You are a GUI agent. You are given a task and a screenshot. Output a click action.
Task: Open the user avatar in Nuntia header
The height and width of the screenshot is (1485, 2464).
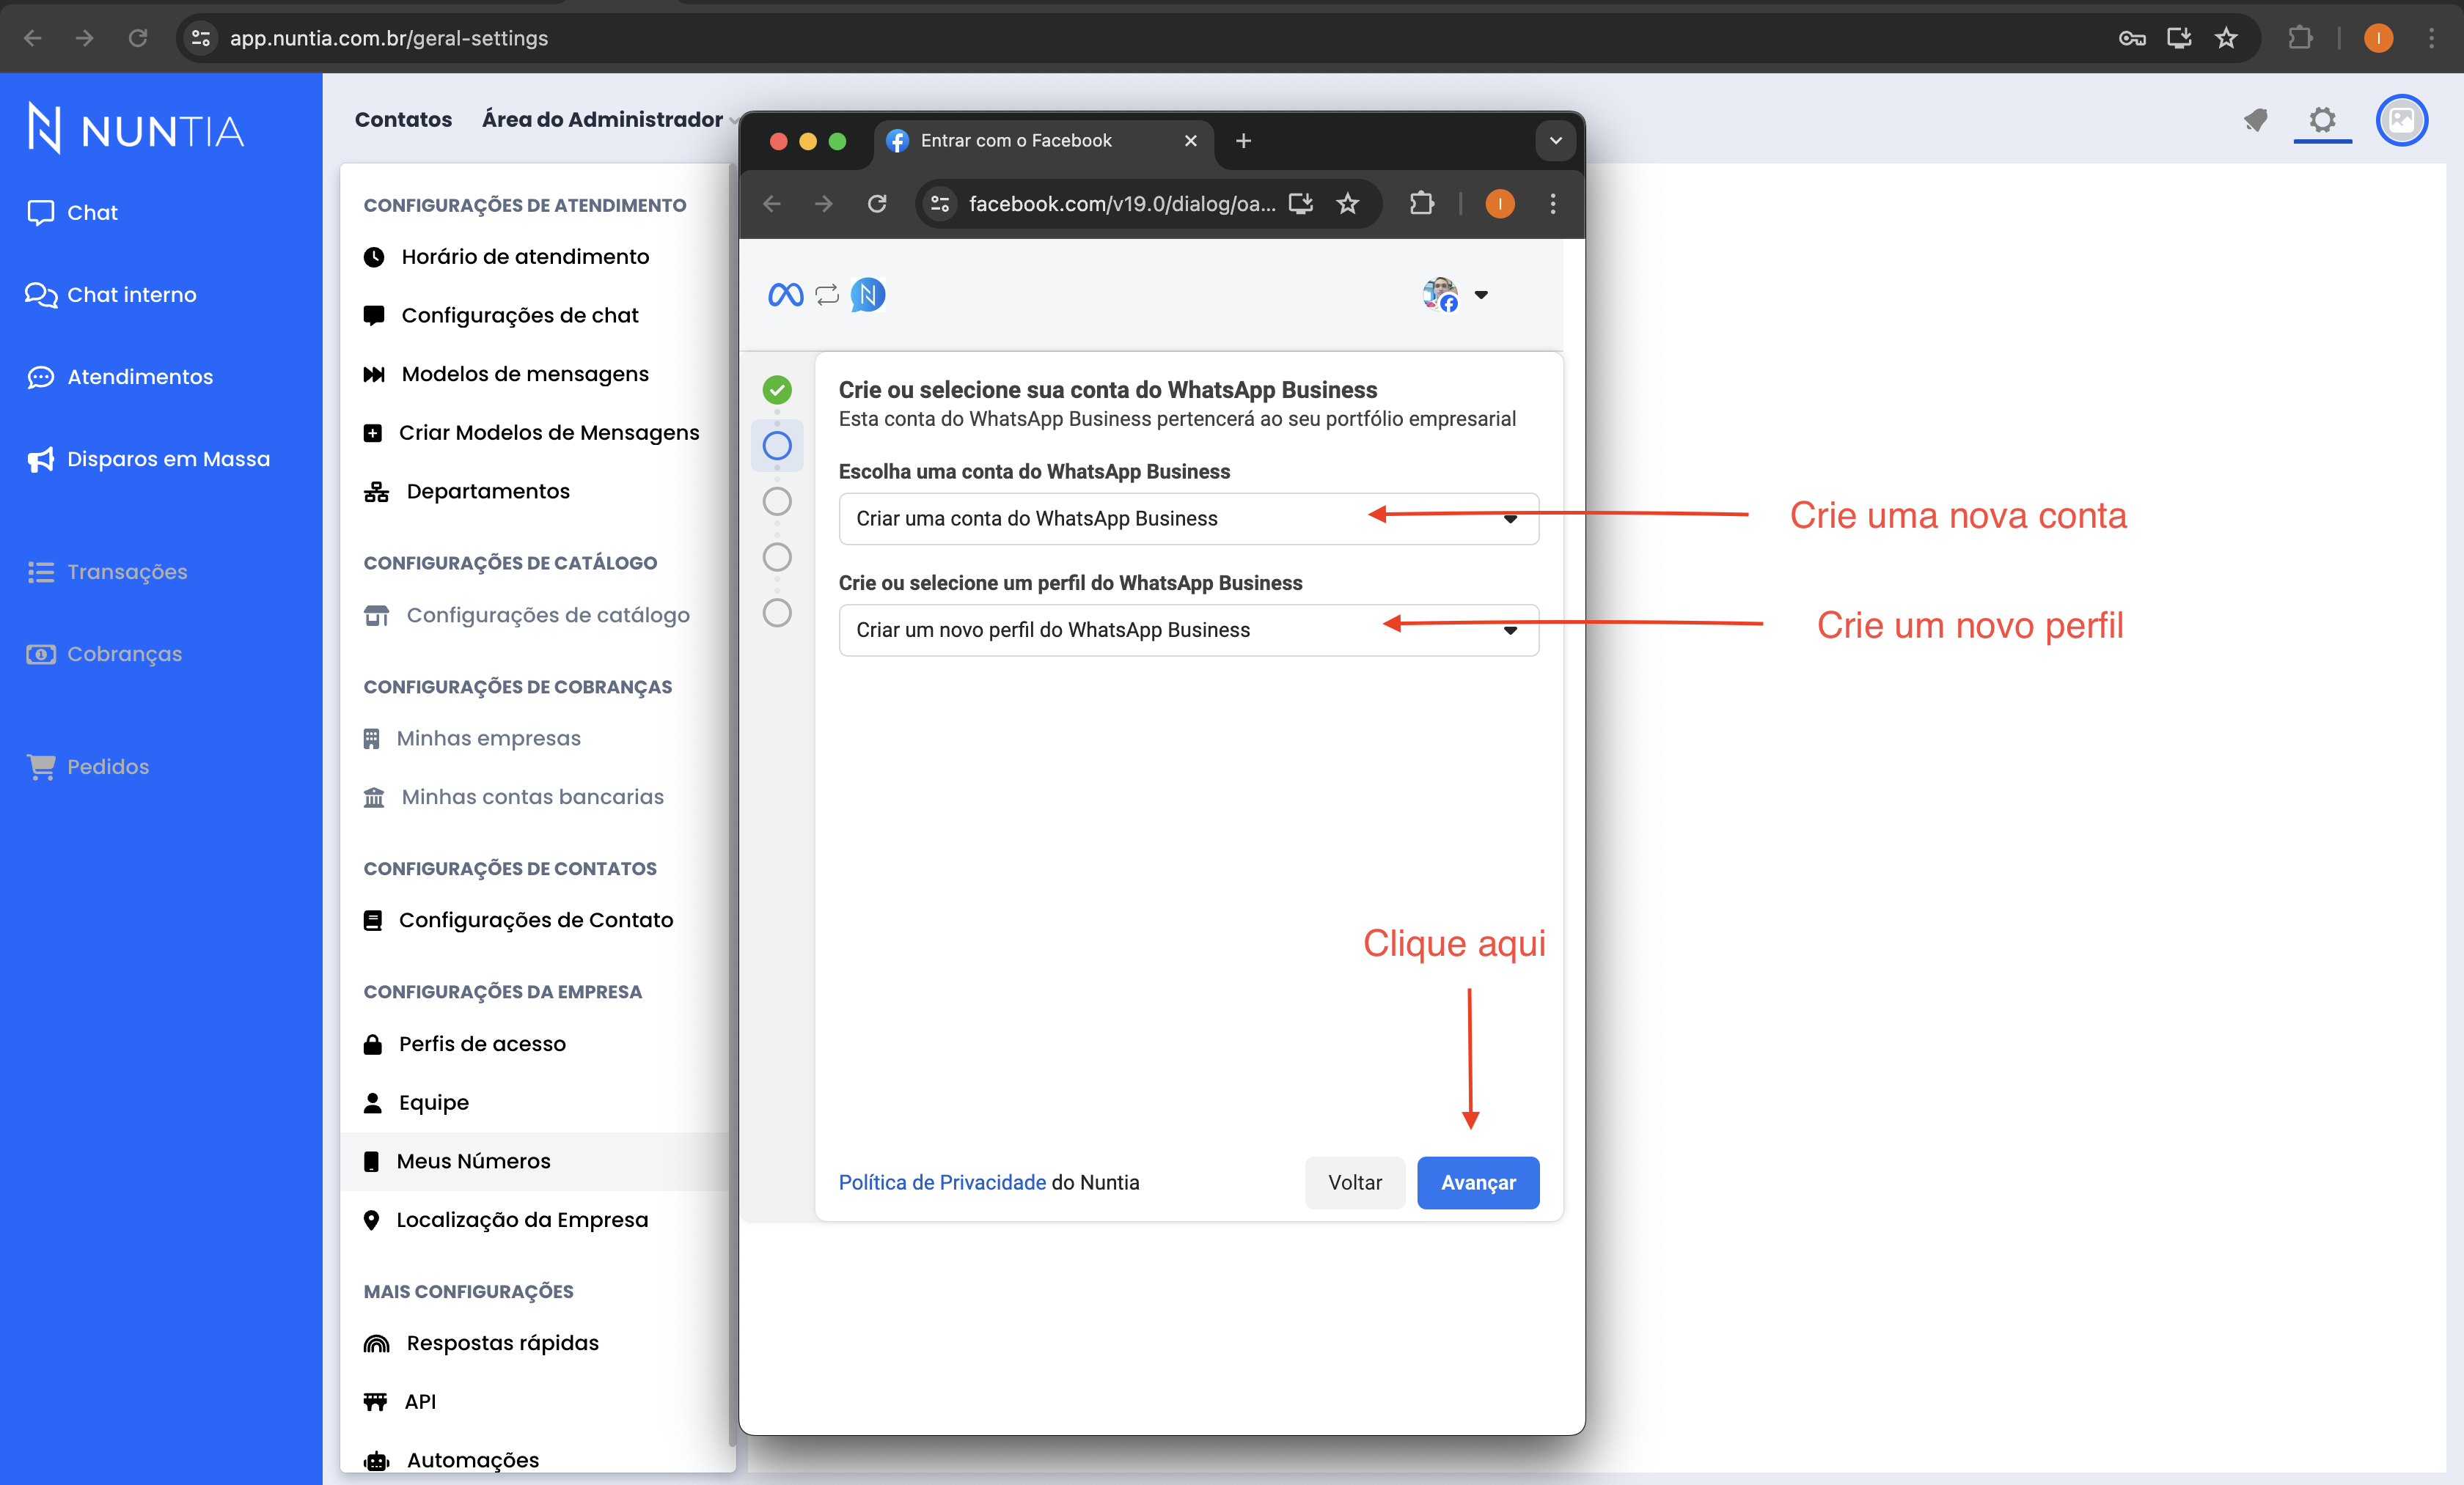pos(2402,120)
